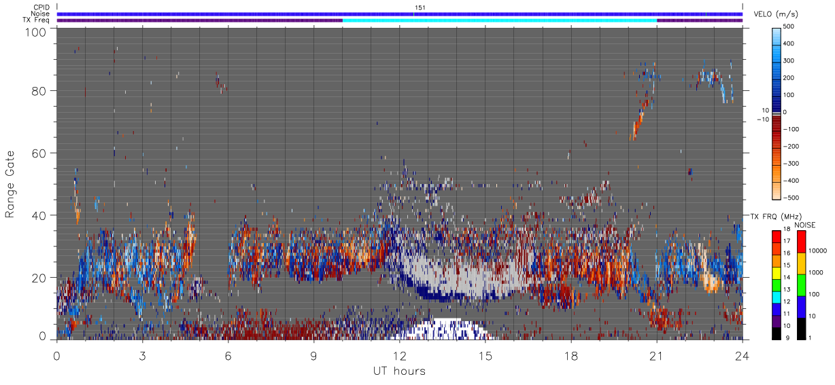The image size is (835, 385).
Task: Click the 12 label on the TX FRQ legend
Action: (x=787, y=302)
